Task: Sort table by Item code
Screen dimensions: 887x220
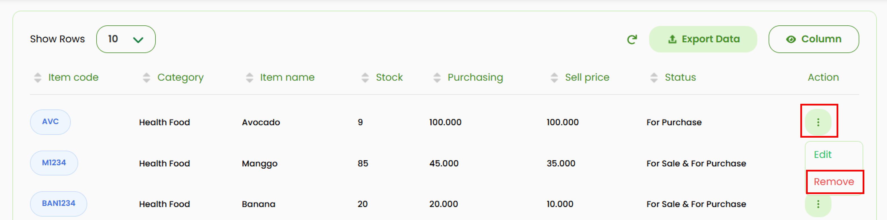Action: click(38, 78)
